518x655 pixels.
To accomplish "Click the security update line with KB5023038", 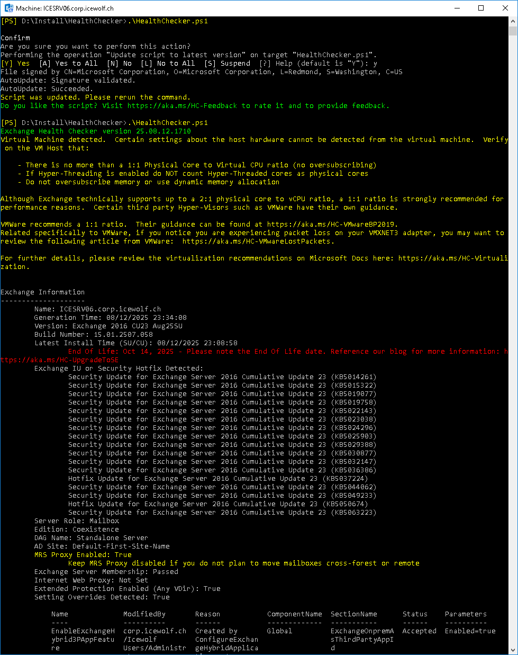I will 222,419.
